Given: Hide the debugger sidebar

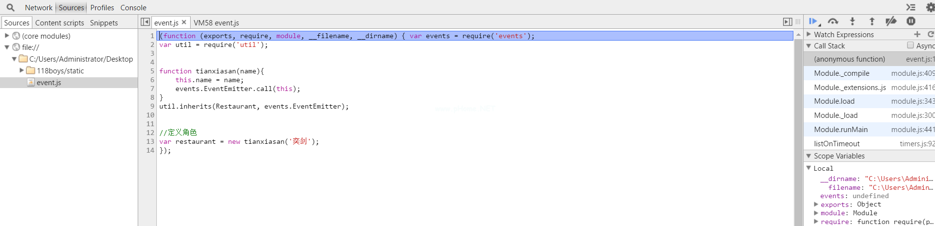Looking at the screenshot, I should tap(787, 22).
